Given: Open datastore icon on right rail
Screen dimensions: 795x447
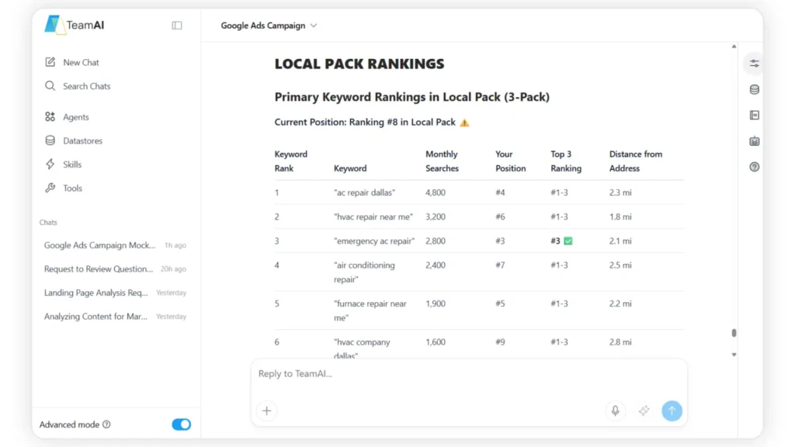Looking at the screenshot, I should (755, 89).
